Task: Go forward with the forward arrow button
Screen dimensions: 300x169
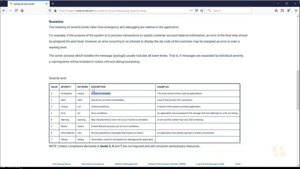Action: (10, 11)
